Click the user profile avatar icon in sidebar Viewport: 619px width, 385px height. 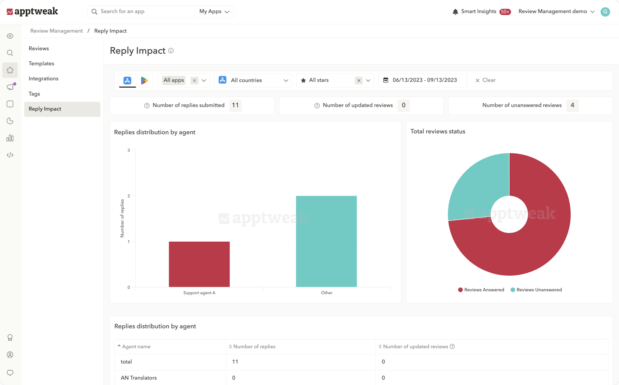pyautogui.click(x=10, y=355)
